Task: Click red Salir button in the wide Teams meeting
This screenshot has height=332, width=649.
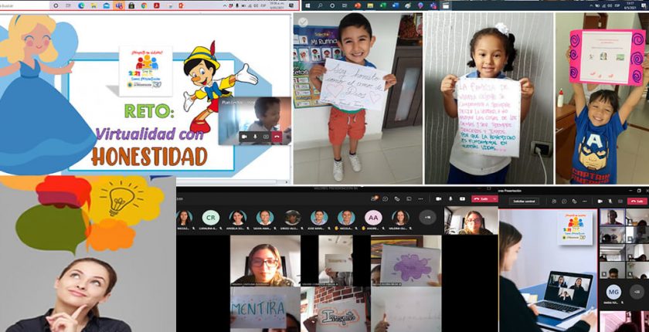Action: pyautogui.click(x=481, y=199)
